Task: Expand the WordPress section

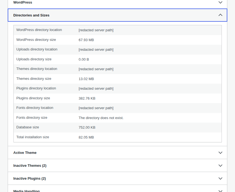Action: (x=117, y=4)
